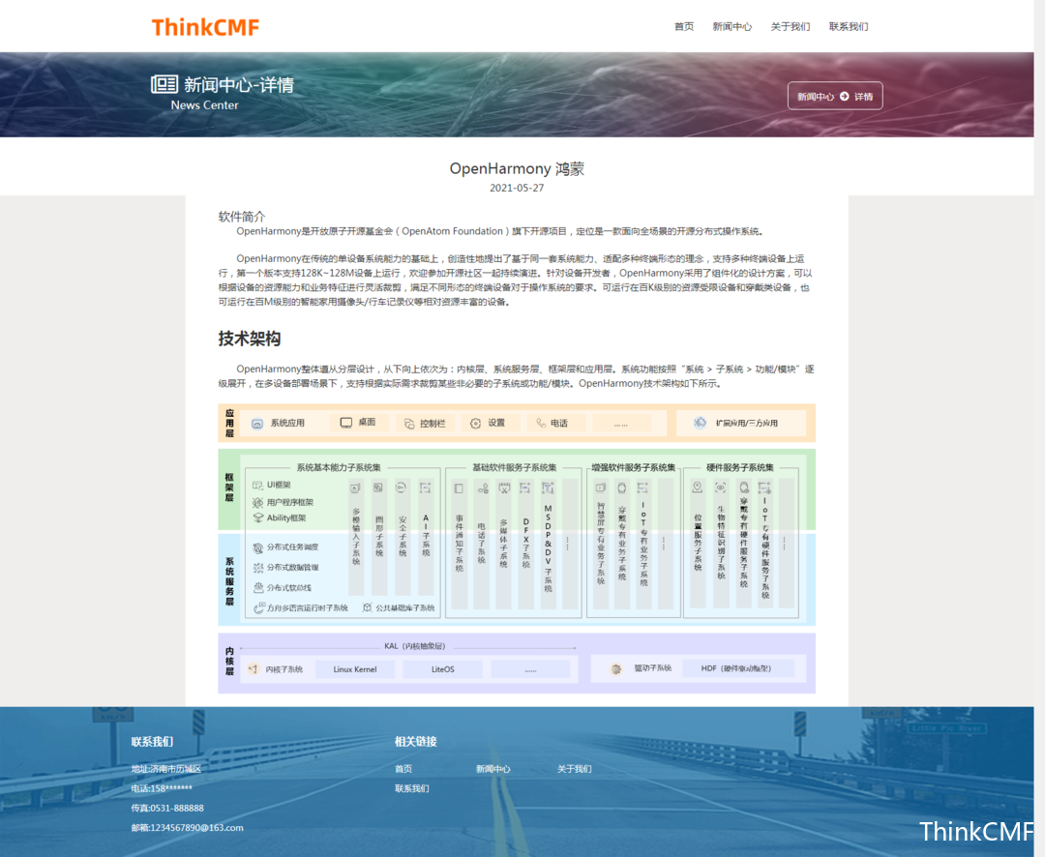Click the 分布式数据管理 icon
The width and height of the screenshot is (1045, 857).
tap(258, 568)
